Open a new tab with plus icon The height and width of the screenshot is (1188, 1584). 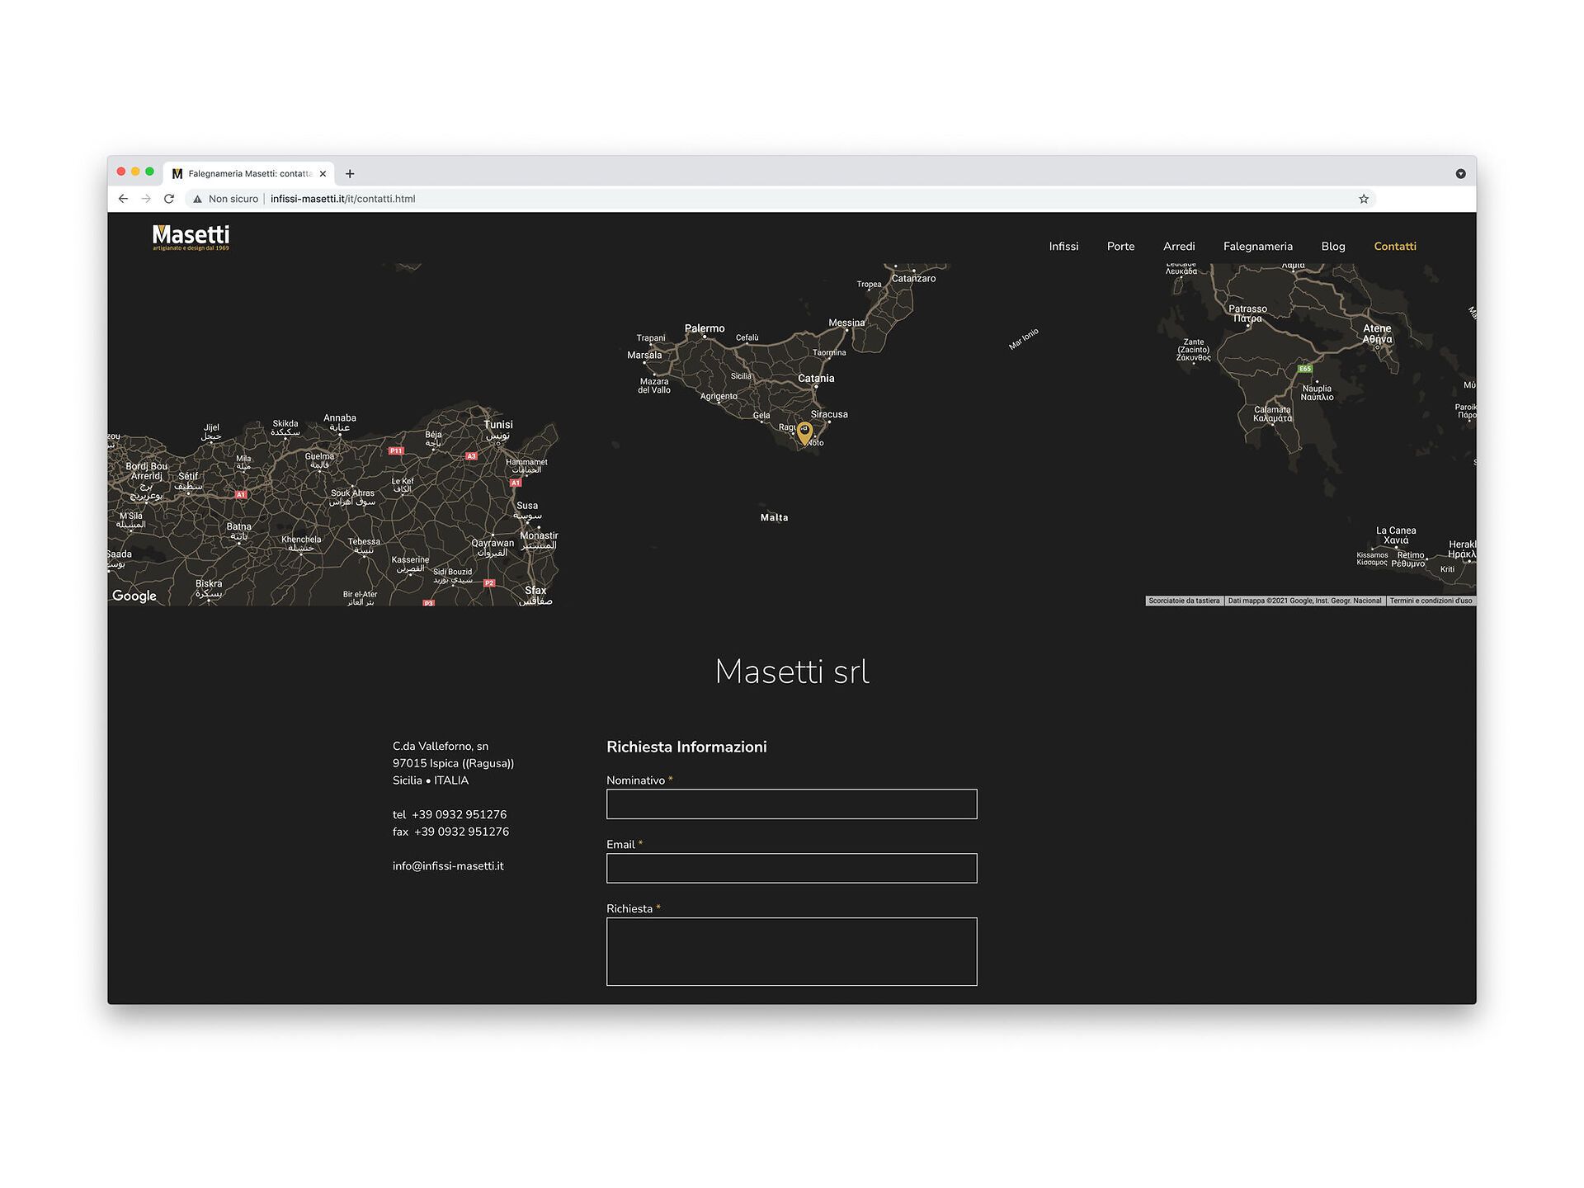[x=350, y=173]
